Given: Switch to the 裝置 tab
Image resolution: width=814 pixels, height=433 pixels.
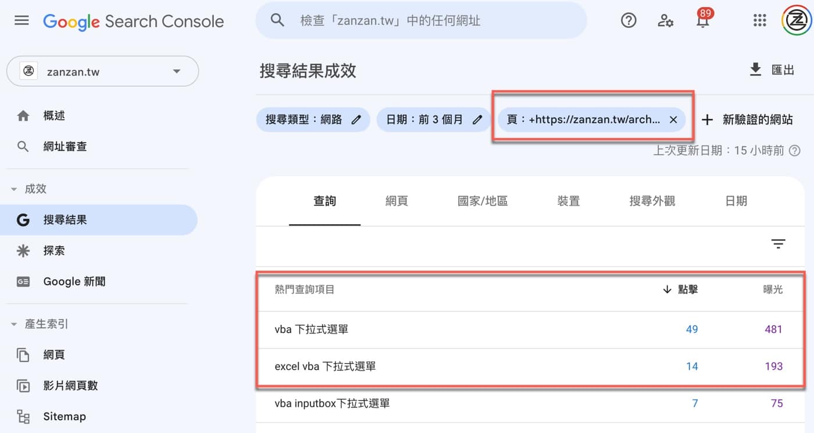Looking at the screenshot, I should pos(569,201).
